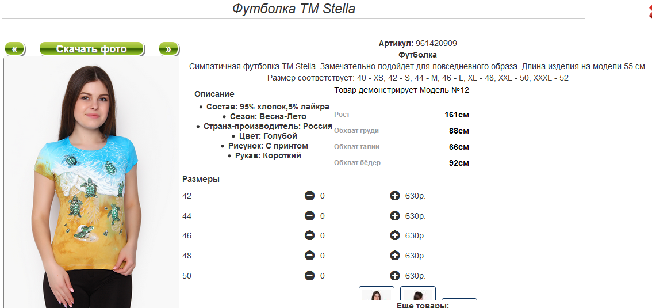Click the article number 961428909
This screenshot has height=308, width=652.
pos(436,43)
